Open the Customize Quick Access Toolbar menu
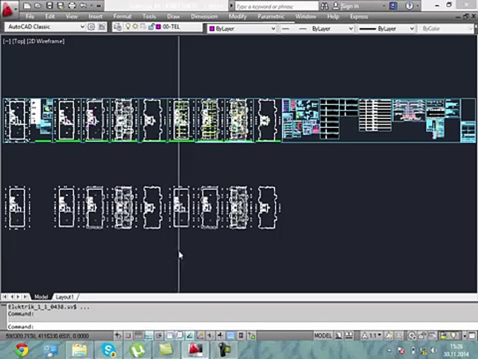Image resolution: width=478 pixels, height=359 pixels. coord(99,6)
